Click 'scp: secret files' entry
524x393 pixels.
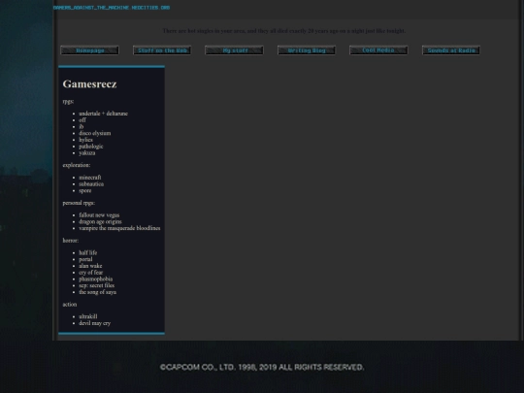click(x=97, y=285)
